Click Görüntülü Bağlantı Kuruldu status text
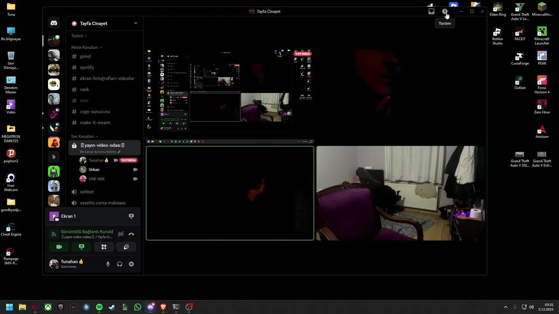Screen dimensions: 559x314 click(87, 232)
